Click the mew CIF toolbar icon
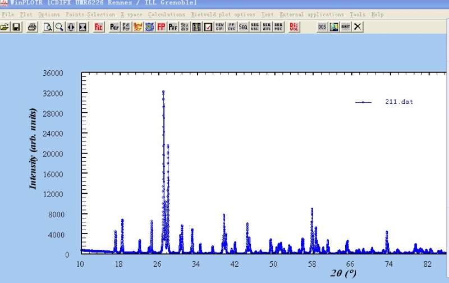 click(219, 27)
